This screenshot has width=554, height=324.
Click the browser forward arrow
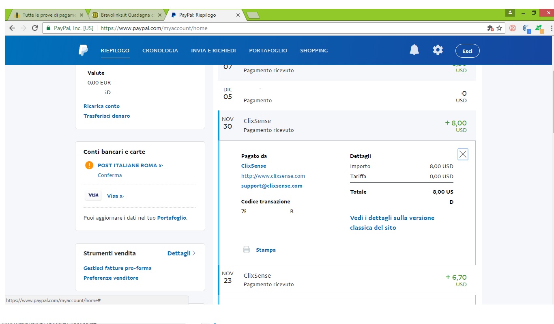coord(24,28)
